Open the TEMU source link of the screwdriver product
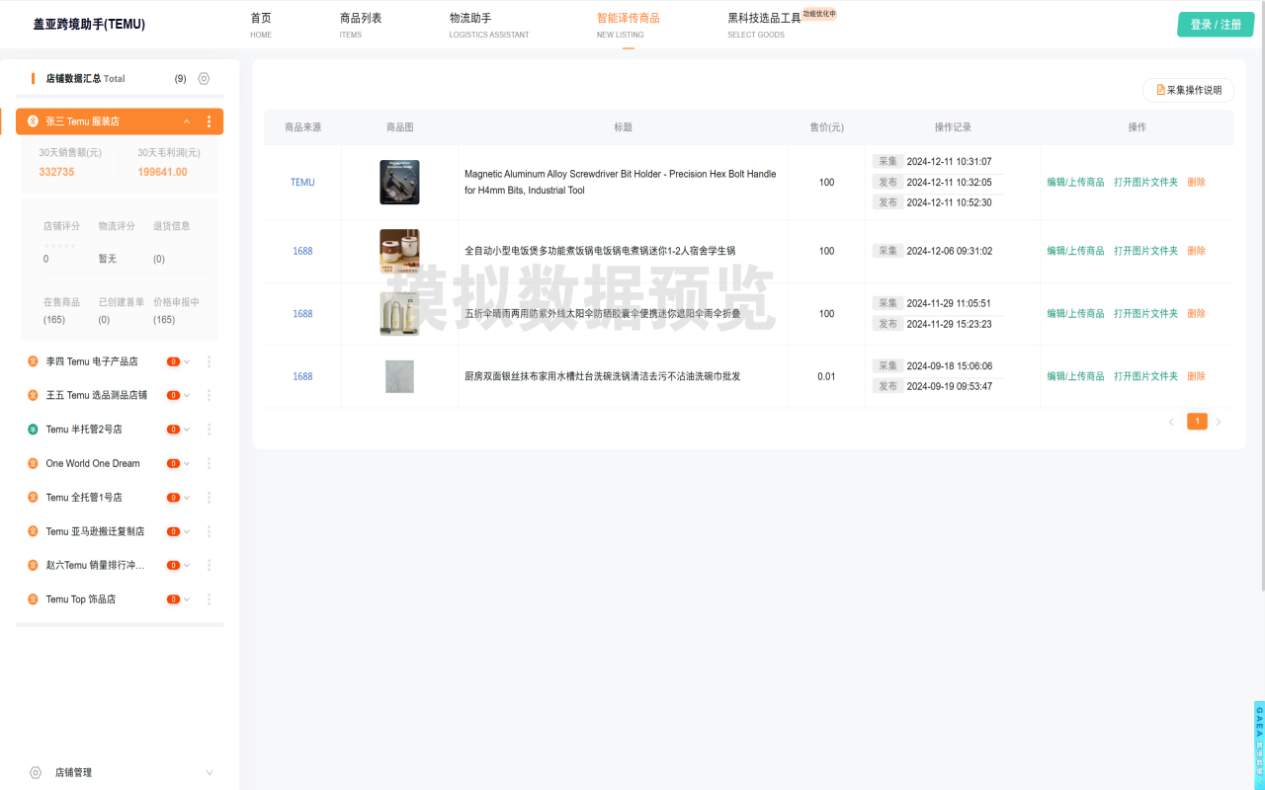This screenshot has height=790, width=1265. [x=302, y=182]
